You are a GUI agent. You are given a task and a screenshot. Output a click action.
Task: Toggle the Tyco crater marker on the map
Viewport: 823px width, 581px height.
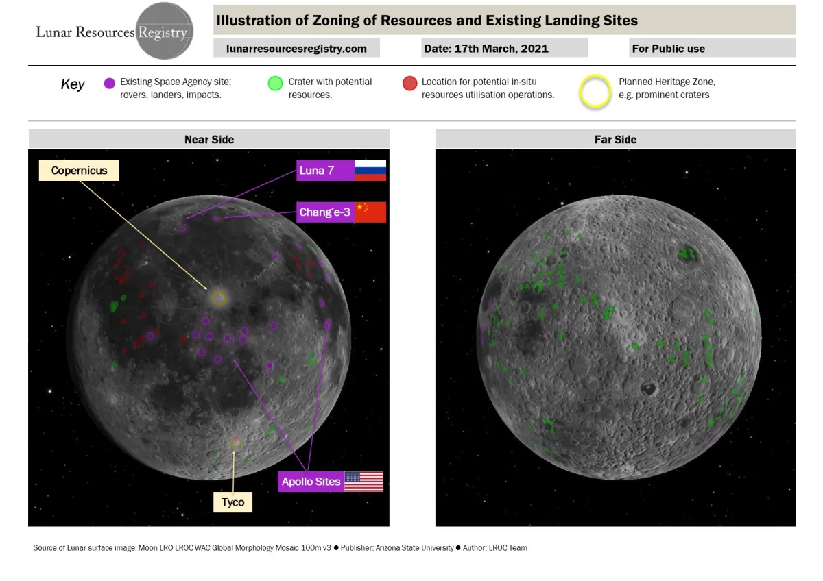tap(236, 442)
